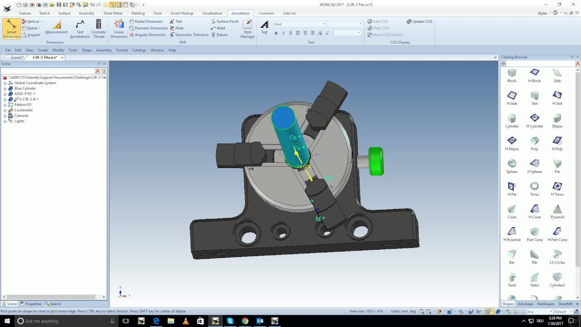This screenshot has height=327, width=581.
Task: Activate the Smart Dimension tool
Action: 11,29
